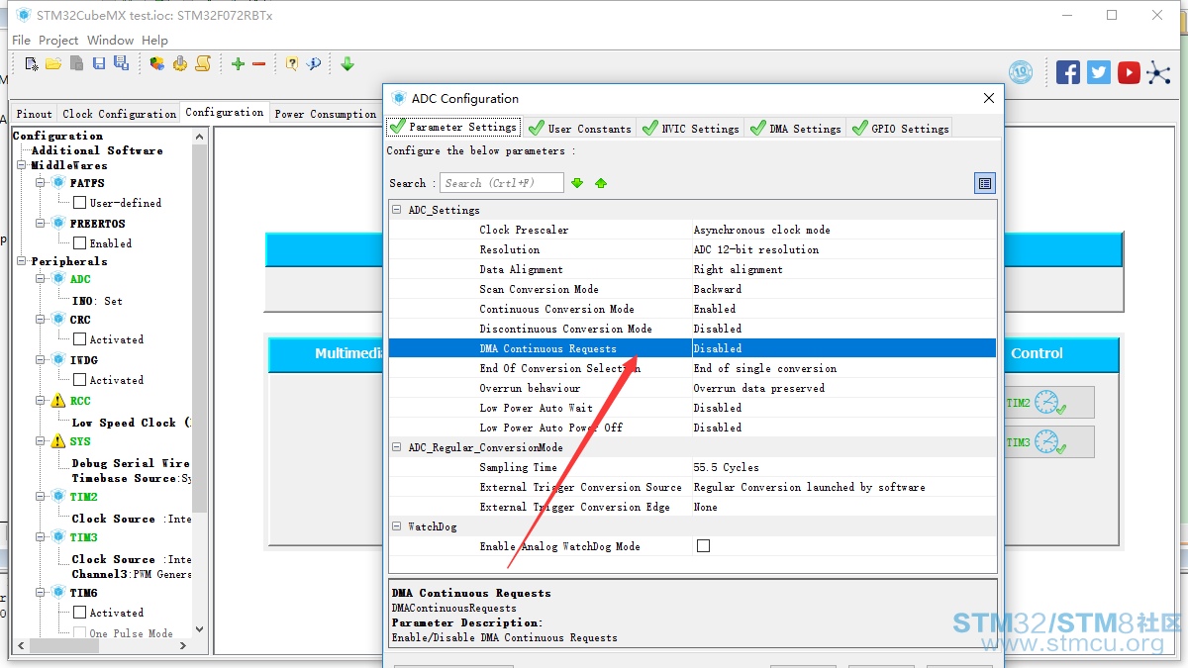Tick the IWDG Activated checkbox
The image size is (1188, 668).
pos(79,379)
